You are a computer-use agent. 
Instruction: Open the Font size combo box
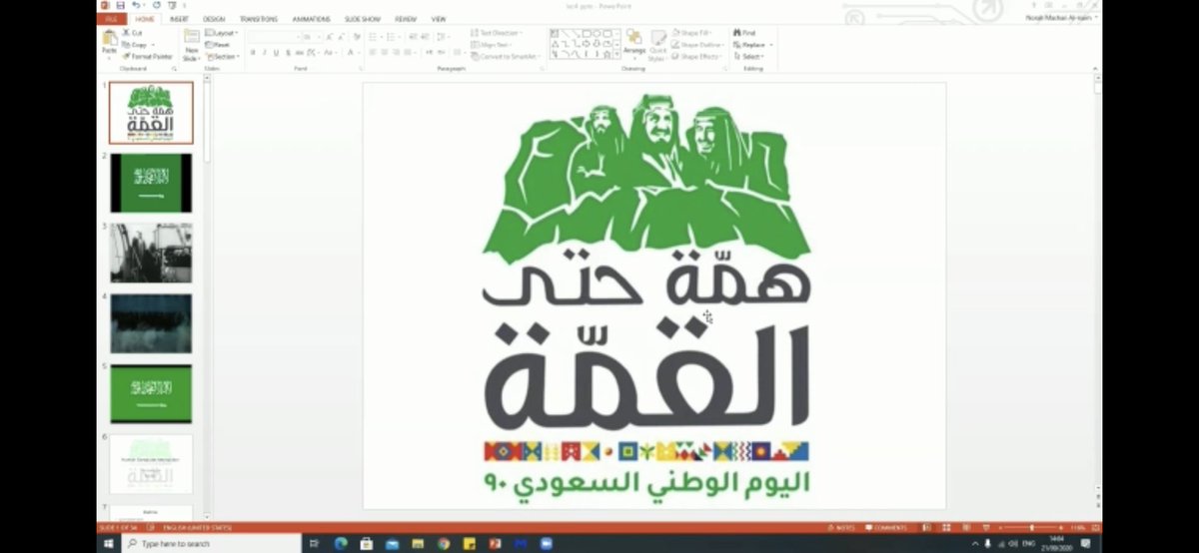point(311,37)
